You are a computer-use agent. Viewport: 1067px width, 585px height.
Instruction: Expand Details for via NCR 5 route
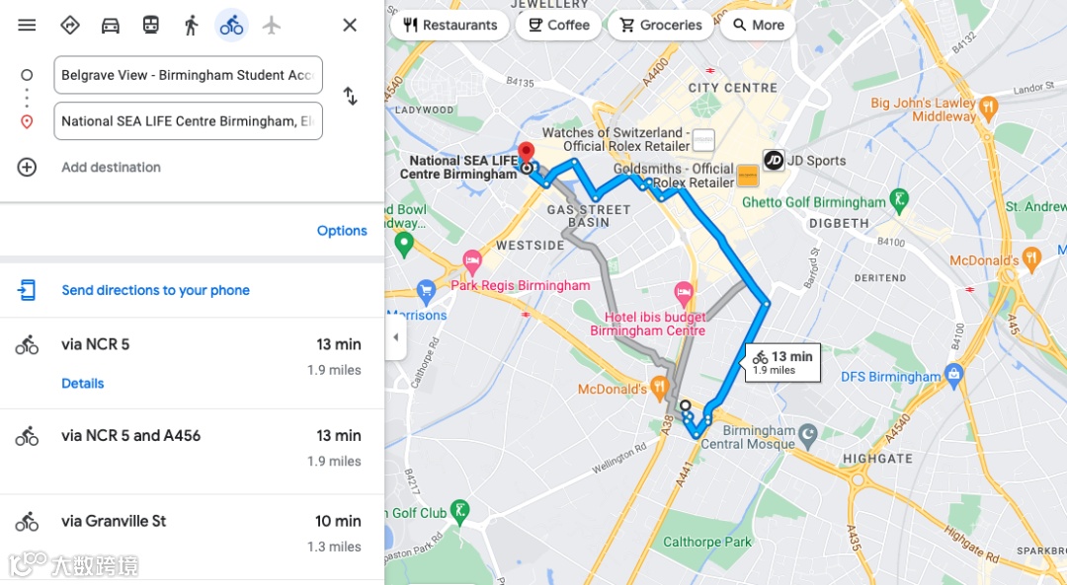[x=82, y=383]
